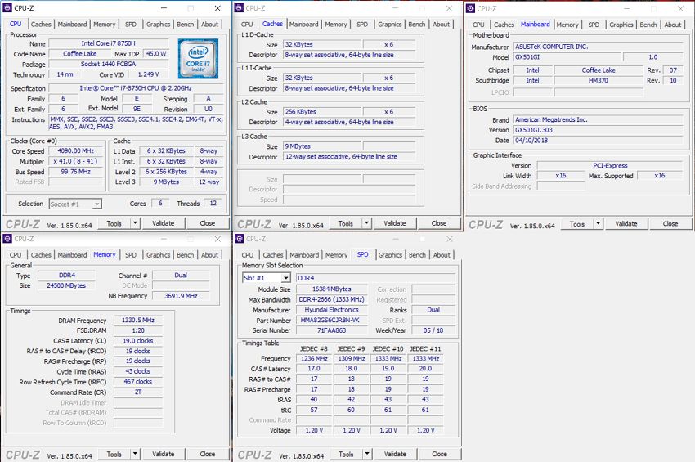Click the NB Frequency value 3691.9 MHz
This screenshot has height=462, width=695.
pyautogui.click(x=181, y=296)
